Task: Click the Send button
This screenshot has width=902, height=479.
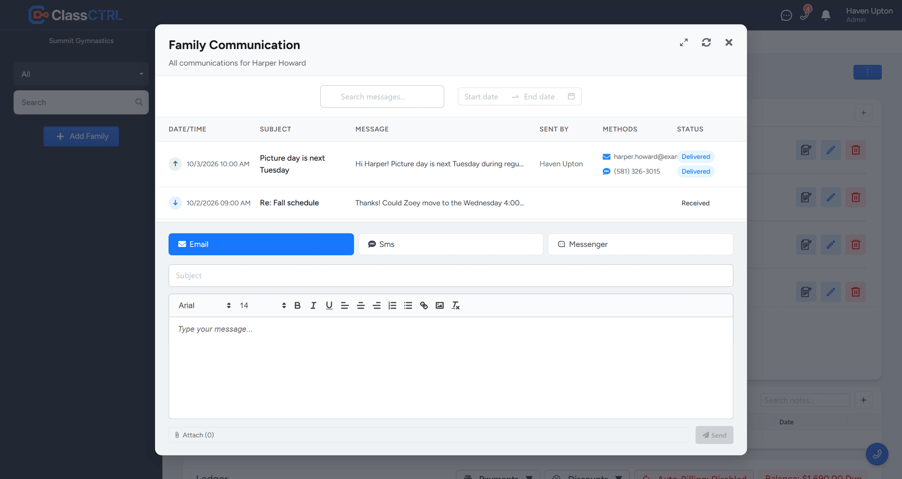Action: [x=714, y=435]
